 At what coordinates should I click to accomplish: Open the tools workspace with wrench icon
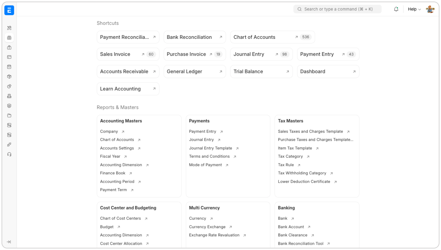[x=9, y=28]
